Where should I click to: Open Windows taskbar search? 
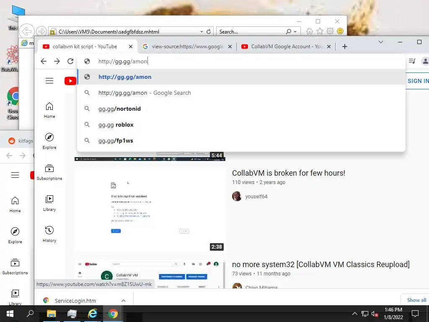[x=30, y=314]
